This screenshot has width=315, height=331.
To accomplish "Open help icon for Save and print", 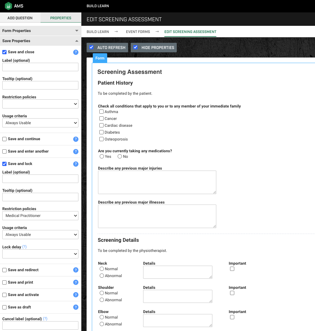I will point(76,282).
